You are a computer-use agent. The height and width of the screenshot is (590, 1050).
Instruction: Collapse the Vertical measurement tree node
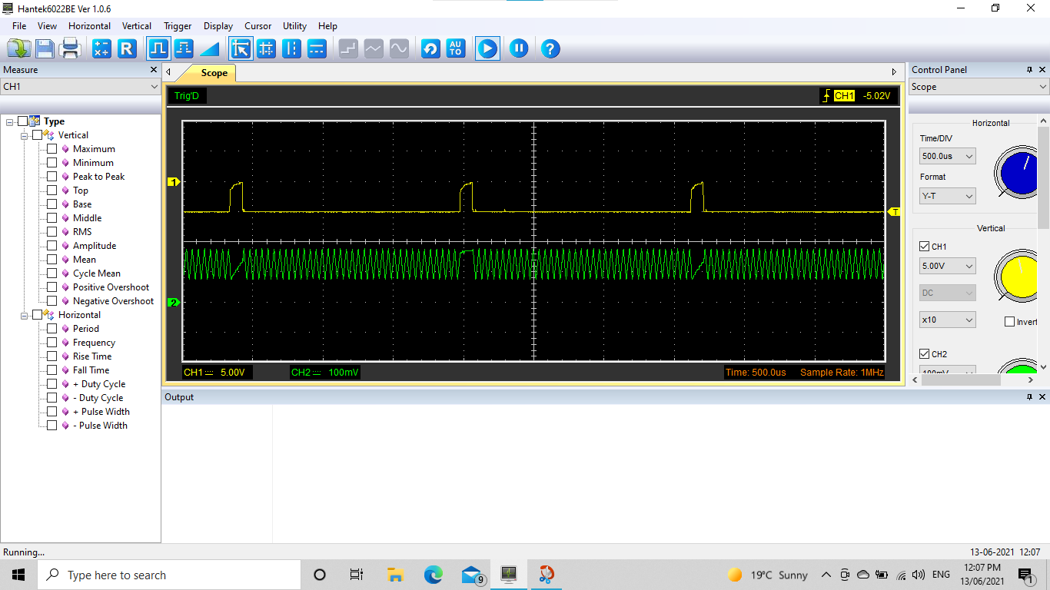[25, 135]
